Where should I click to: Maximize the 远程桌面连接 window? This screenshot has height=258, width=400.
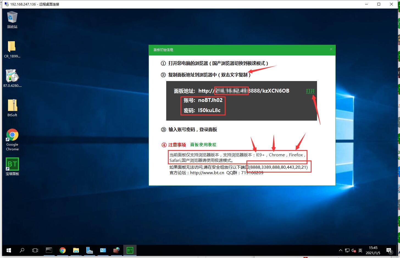pyautogui.click(x=379, y=4)
